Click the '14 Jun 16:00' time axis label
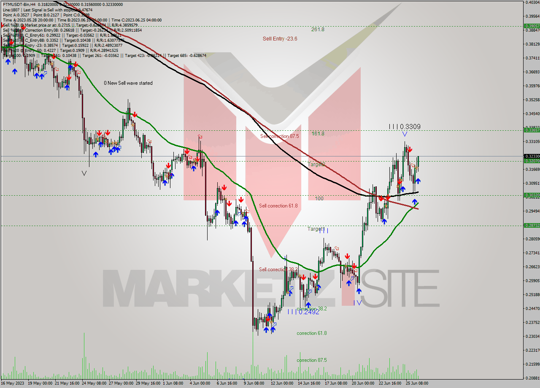 (x=309, y=383)
